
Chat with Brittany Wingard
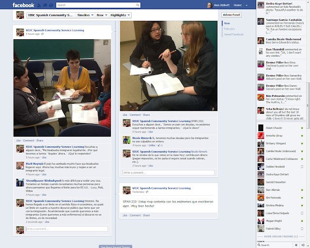tap(281, 143)
